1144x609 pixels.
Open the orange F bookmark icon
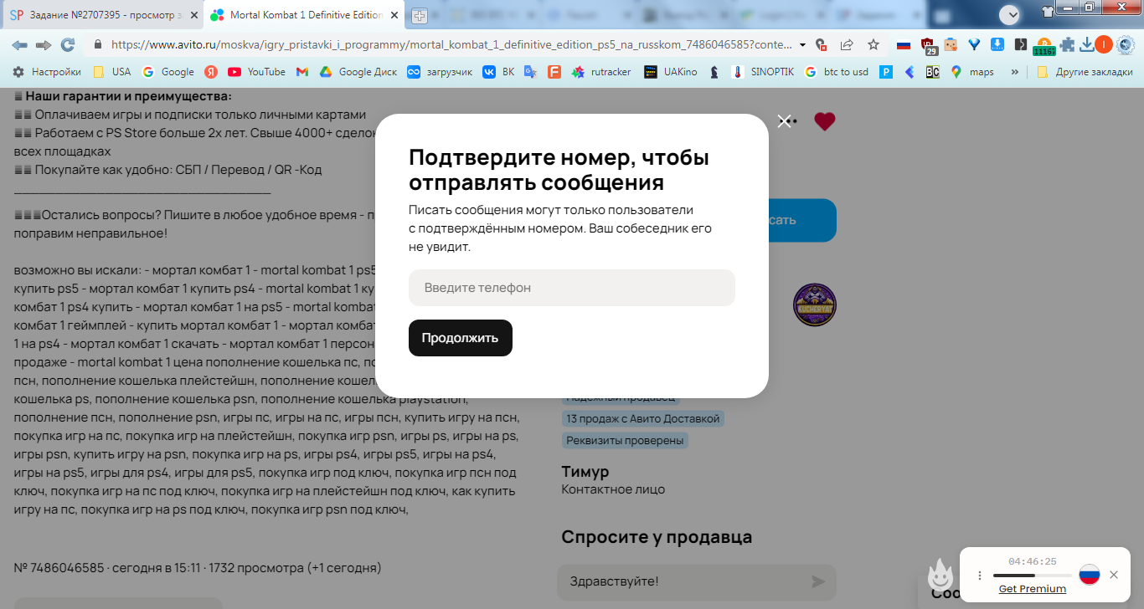[x=554, y=72]
